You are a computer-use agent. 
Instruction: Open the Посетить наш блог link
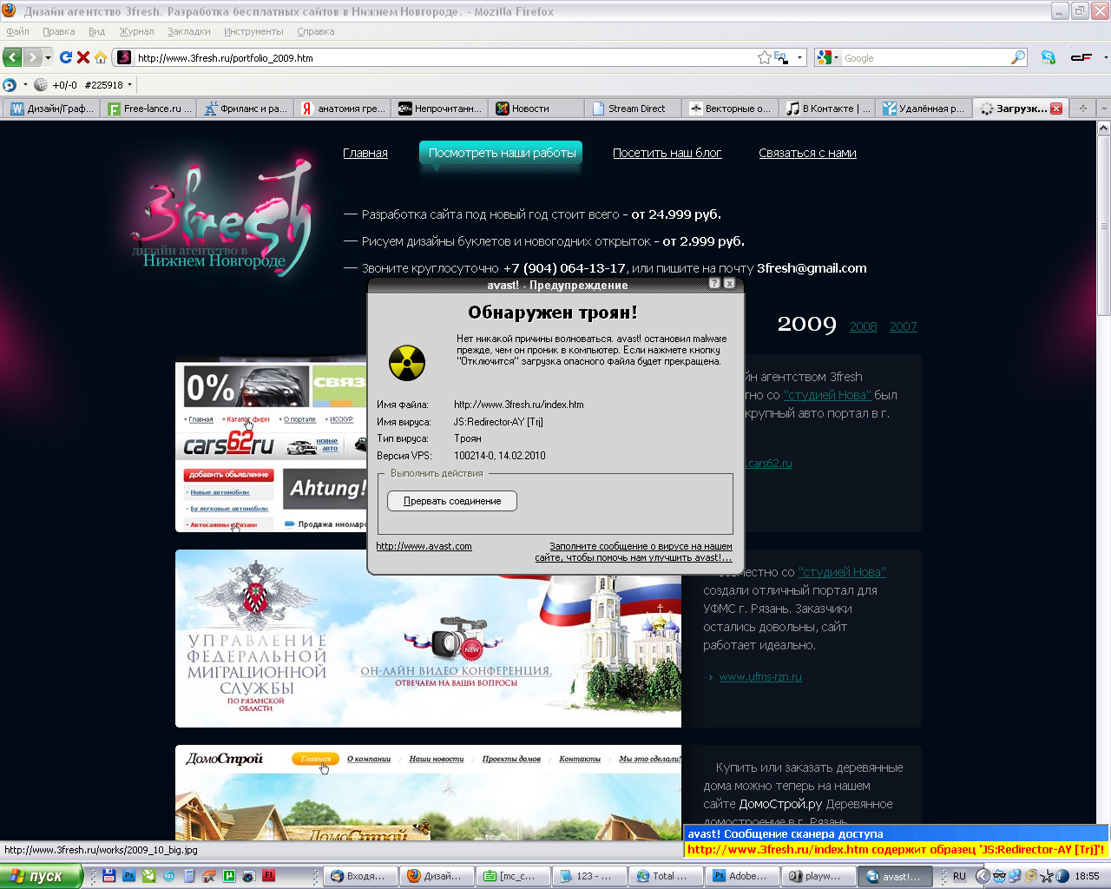tap(667, 153)
